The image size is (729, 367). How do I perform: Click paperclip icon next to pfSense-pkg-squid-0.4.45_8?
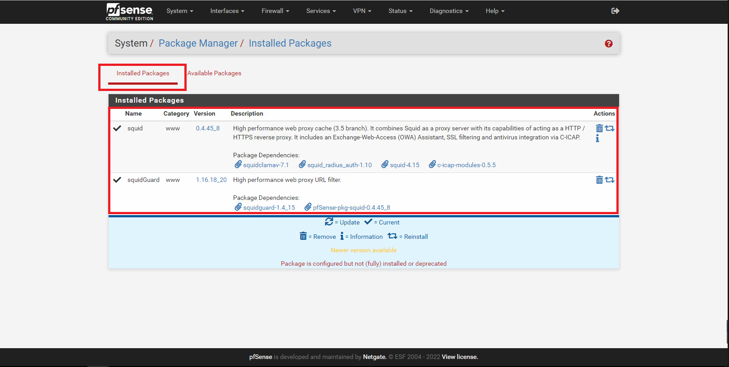pos(308,207)
